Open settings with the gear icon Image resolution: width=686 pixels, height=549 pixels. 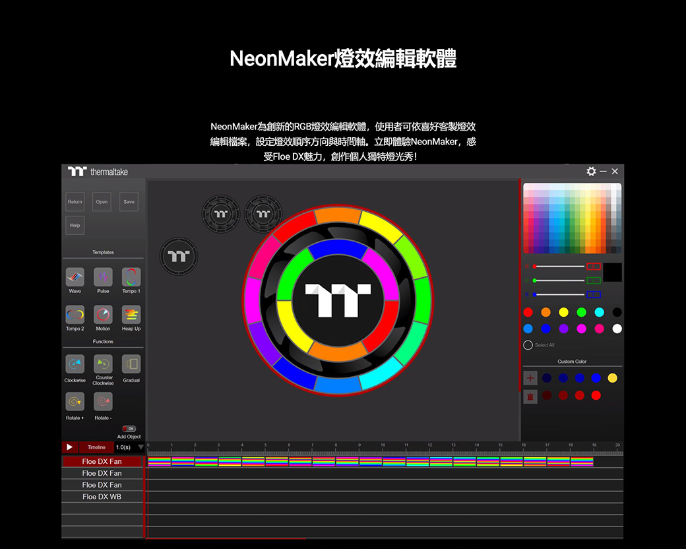coord(591,172)
